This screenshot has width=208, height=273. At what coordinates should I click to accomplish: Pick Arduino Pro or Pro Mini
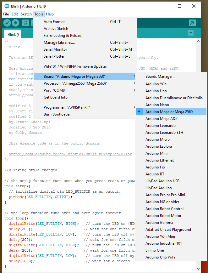coord(171,195)
